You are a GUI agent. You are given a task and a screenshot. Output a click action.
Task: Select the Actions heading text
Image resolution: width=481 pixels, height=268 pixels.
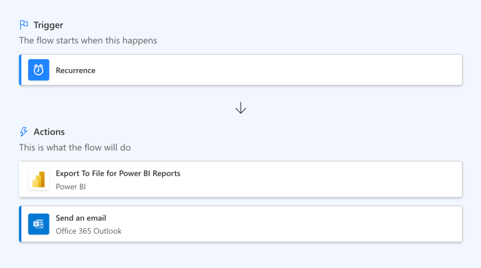49,132
